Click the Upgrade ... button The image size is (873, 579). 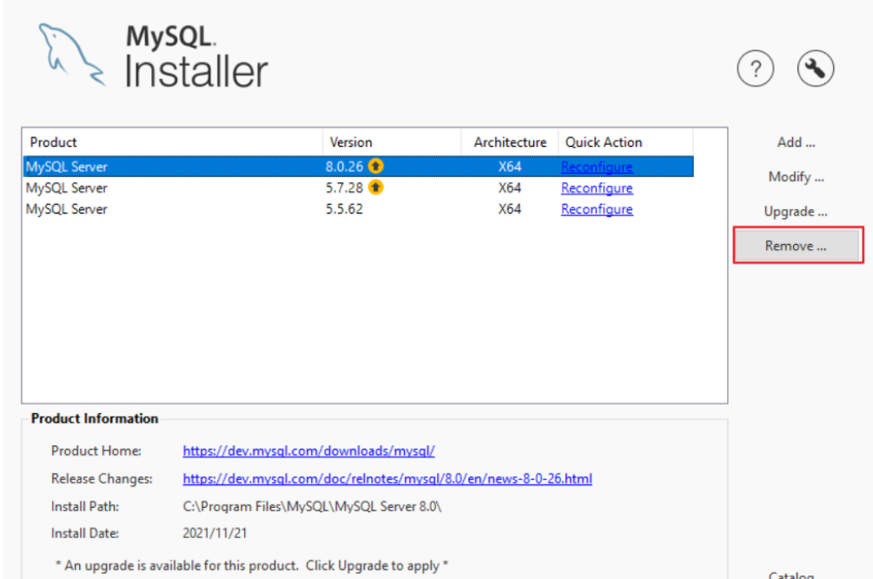click(x=797, y=211)
